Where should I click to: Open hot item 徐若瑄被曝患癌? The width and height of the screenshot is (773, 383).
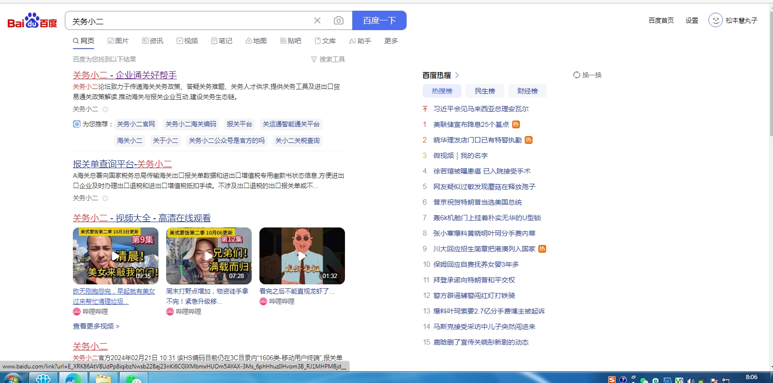pos(482,171)
